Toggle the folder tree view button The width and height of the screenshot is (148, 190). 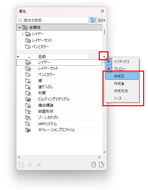pyautogui.click(x=93, y=20)
